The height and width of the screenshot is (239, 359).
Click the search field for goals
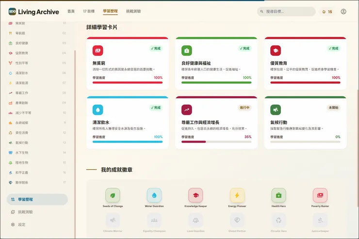point(286,12)
